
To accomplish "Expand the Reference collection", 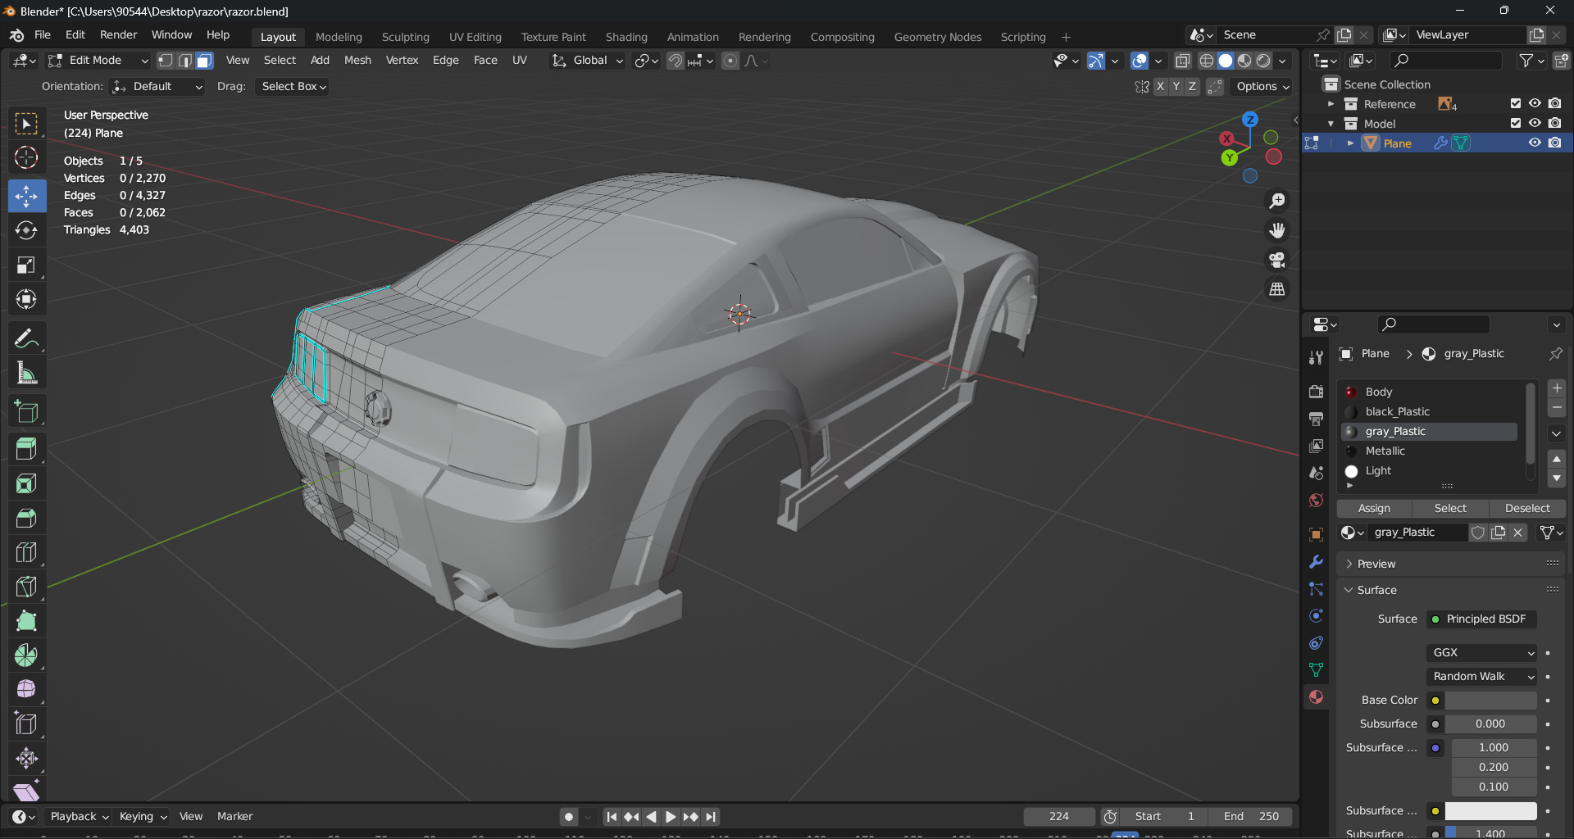I will click(x=1331, y=104).
